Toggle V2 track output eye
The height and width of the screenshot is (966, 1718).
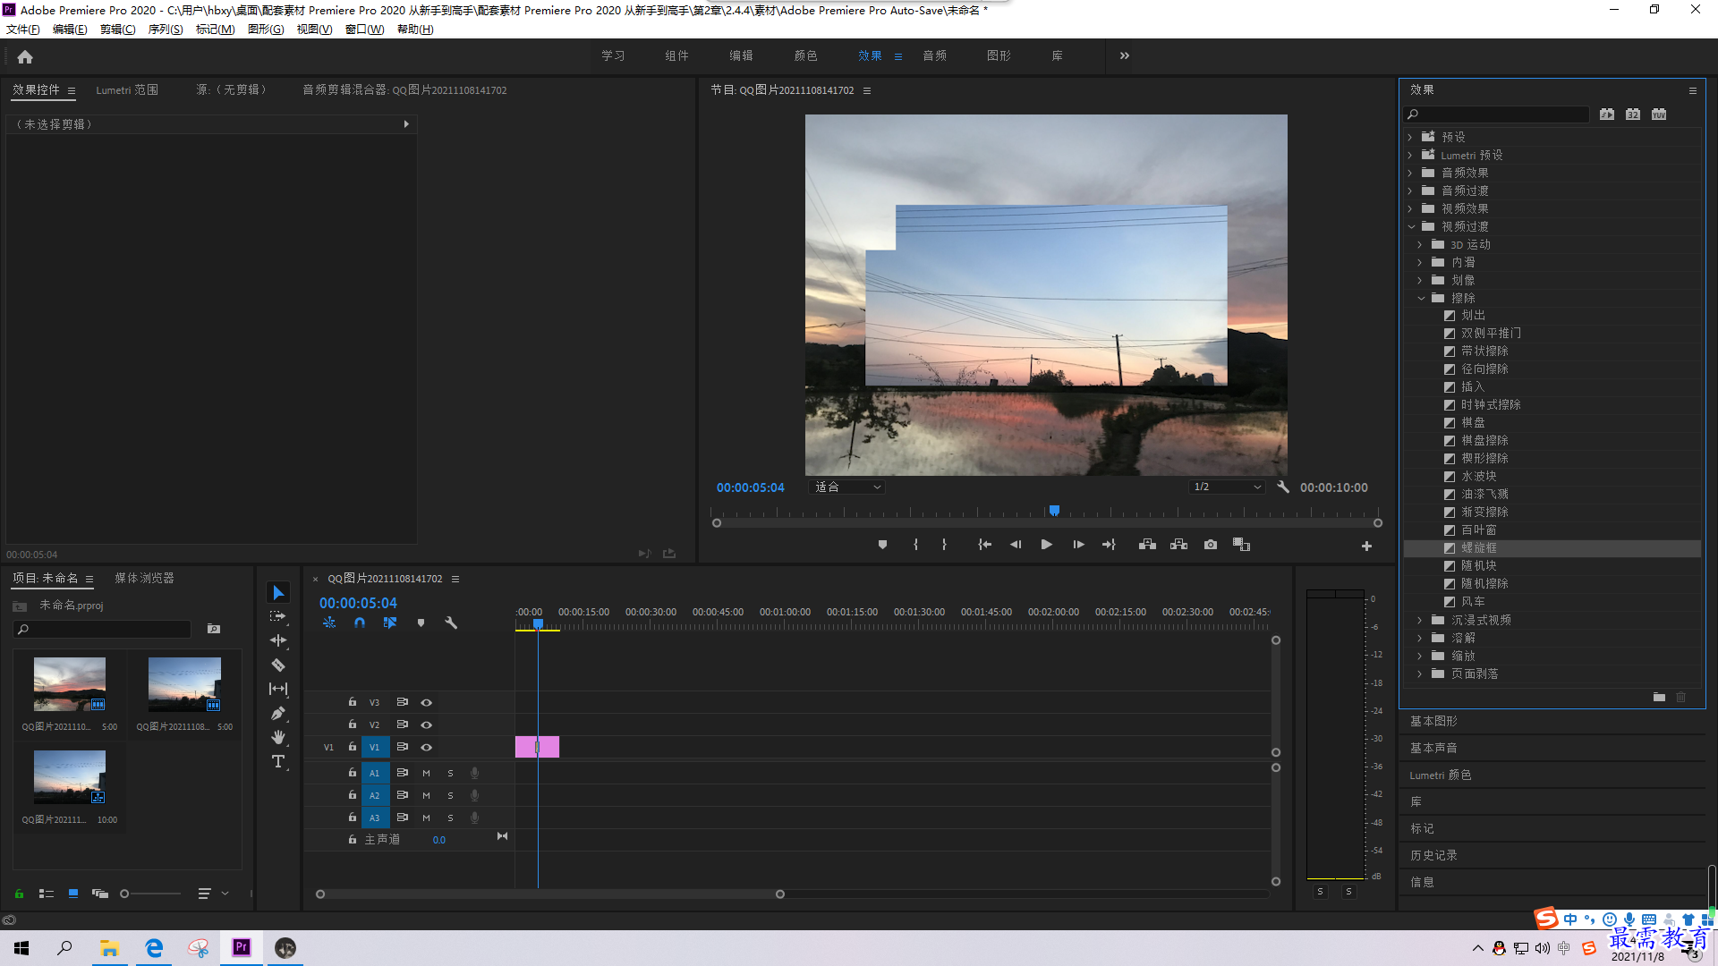pos(427,725)
